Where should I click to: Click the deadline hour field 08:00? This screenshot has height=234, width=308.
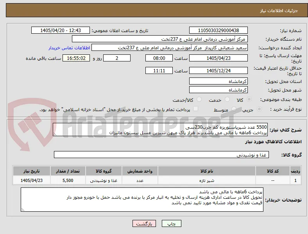pos(159,58)
